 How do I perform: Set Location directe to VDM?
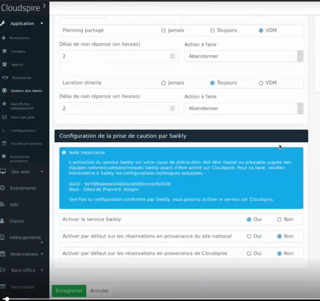click(x=261, y=83)
